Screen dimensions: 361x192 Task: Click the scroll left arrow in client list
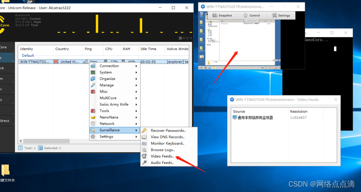21,141
